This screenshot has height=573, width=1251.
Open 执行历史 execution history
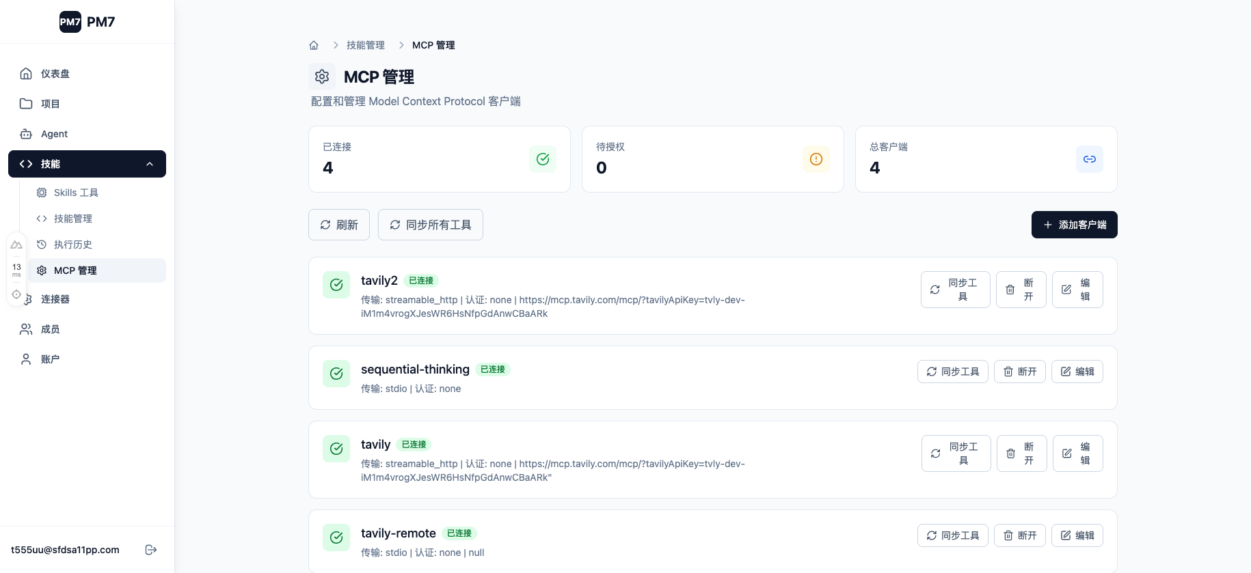pos(96,244)
